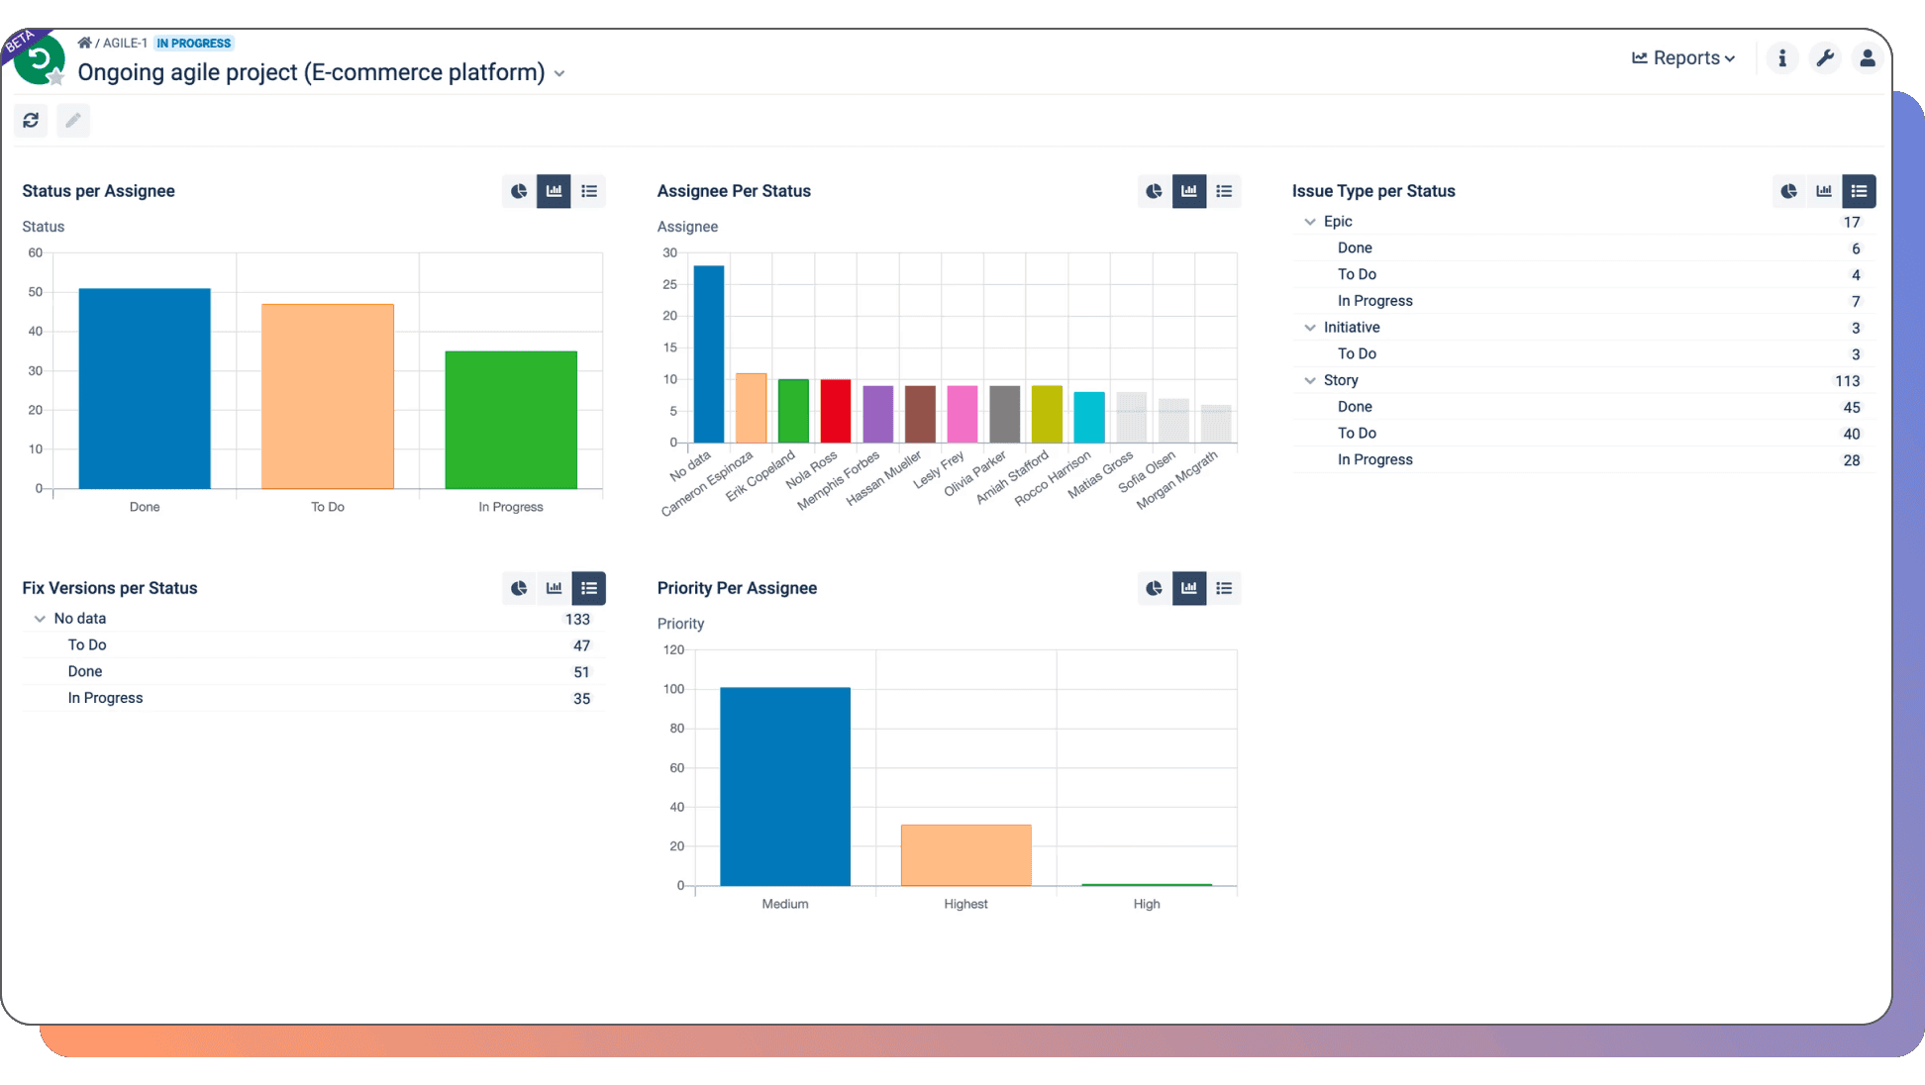Click the green In Progress bar in Status chart
The image size is (1925, 1085).
511,420
